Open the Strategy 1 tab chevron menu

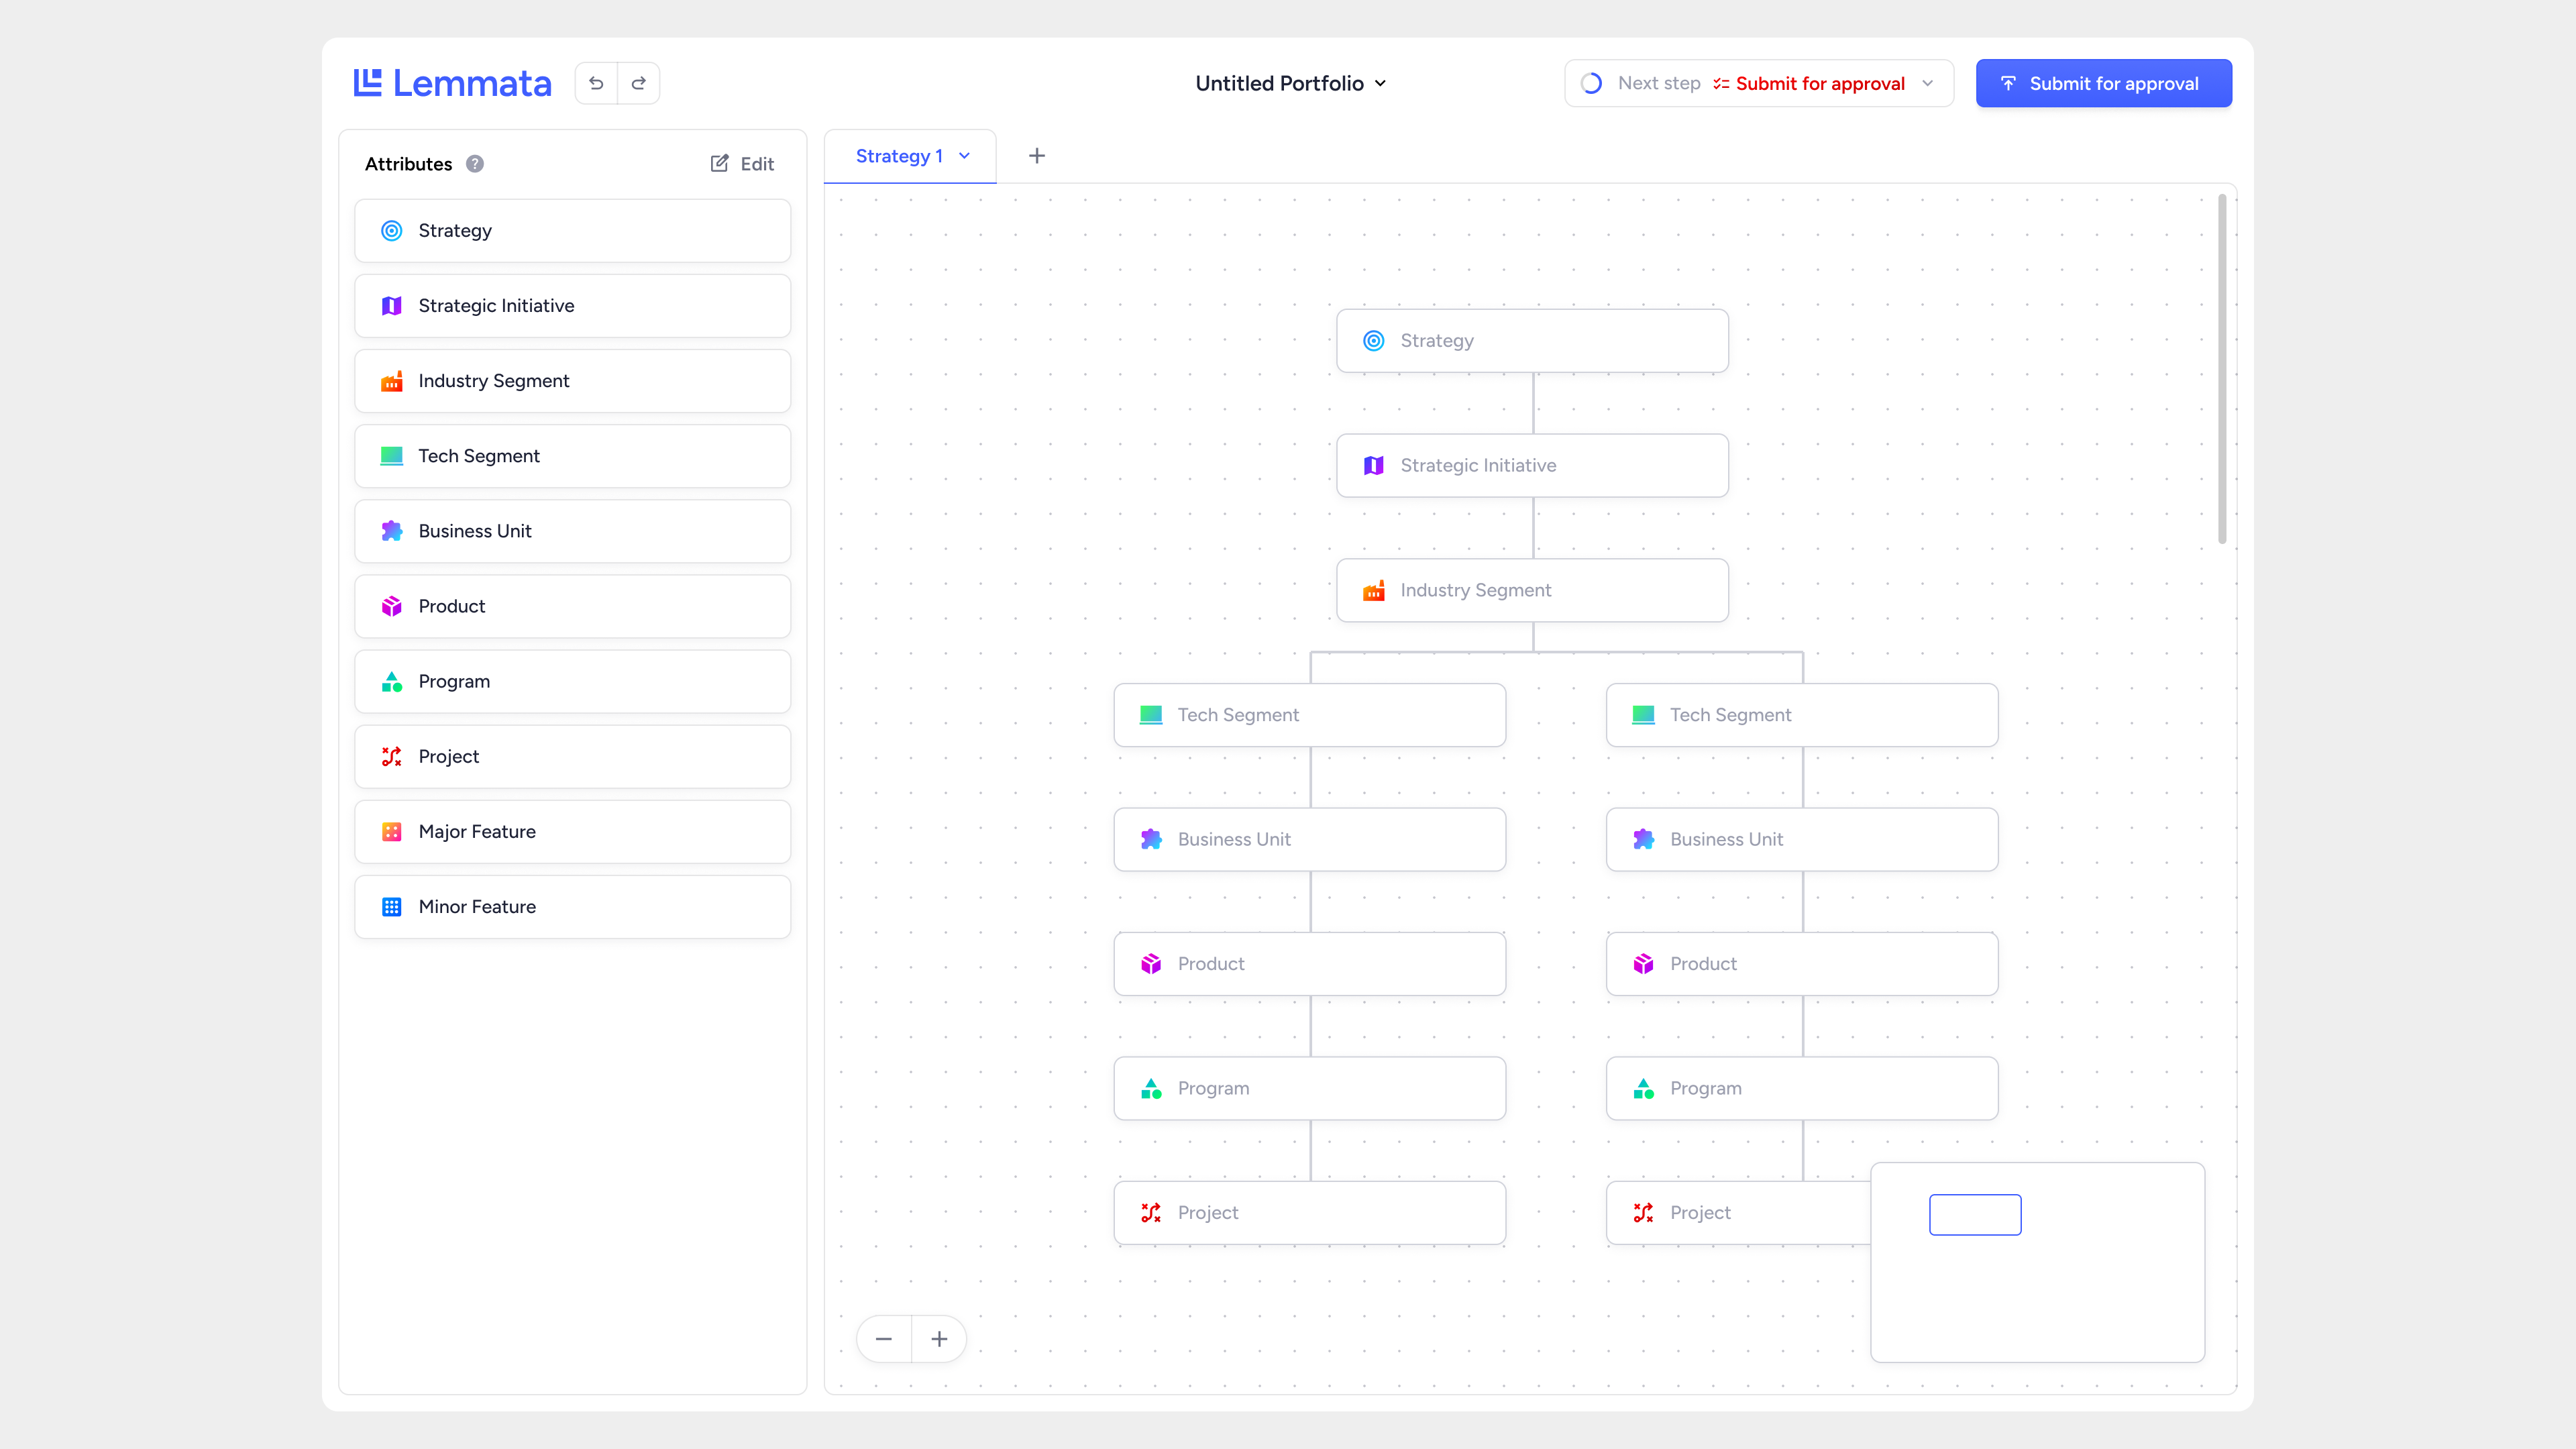click(964, 156)
